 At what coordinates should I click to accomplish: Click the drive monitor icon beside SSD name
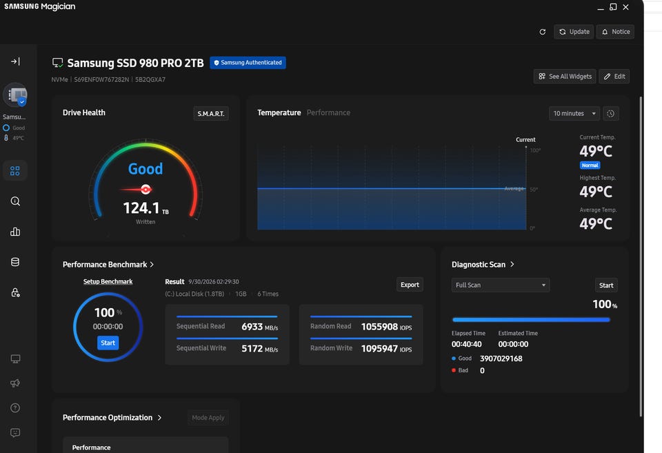pyautogui.click(x=57, y=63)
